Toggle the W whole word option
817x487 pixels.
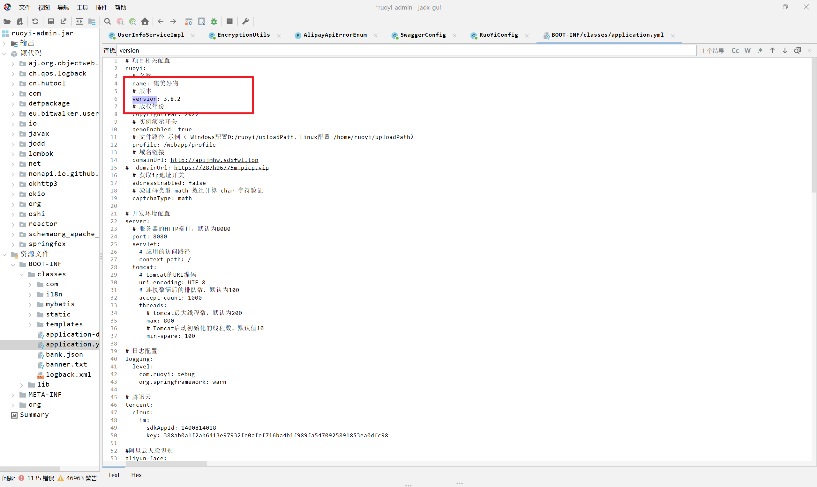coord(747,51)
